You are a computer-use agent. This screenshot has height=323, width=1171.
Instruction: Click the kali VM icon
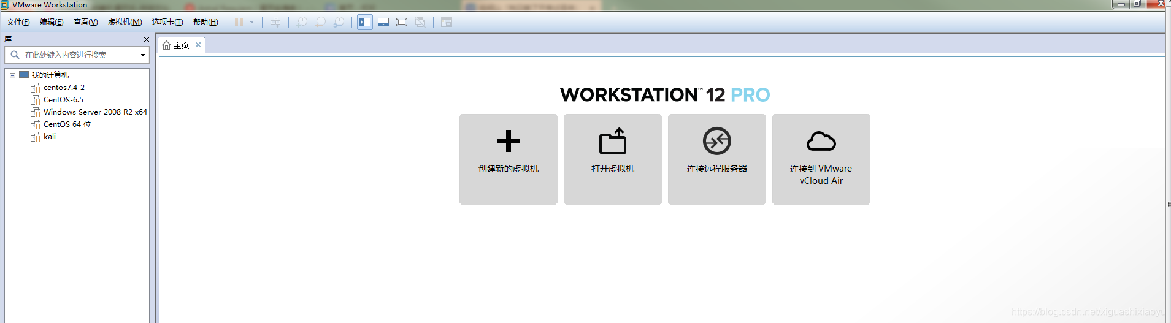tap(36, 137)
